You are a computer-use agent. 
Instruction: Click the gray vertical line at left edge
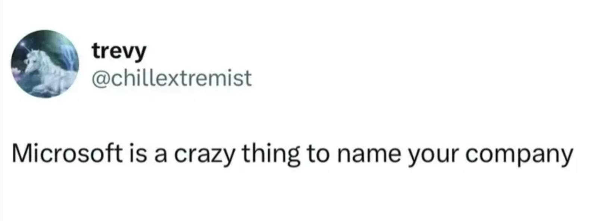point(1,110)
